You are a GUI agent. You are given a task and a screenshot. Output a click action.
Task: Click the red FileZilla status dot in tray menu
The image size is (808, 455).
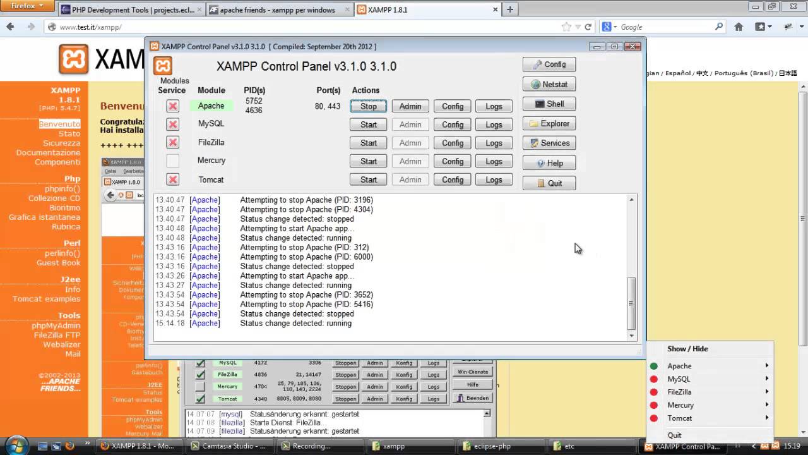click(654, 392)
